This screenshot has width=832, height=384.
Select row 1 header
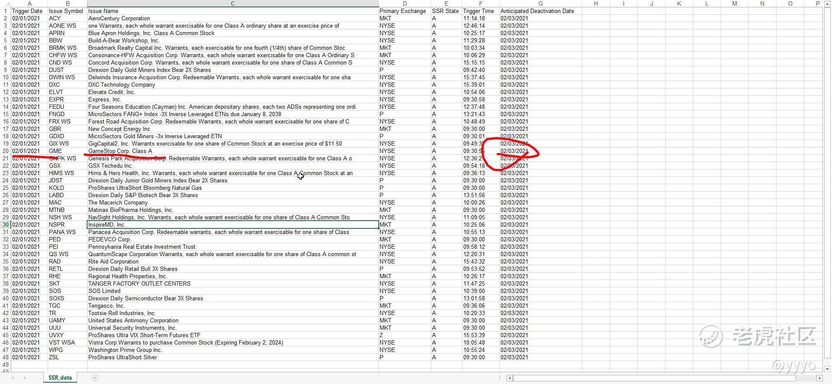[x=6, y=11]
